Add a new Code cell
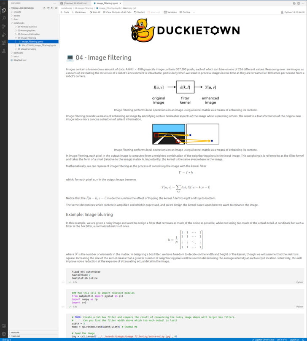Screen dimensions: 307x341 pos(65,12)
